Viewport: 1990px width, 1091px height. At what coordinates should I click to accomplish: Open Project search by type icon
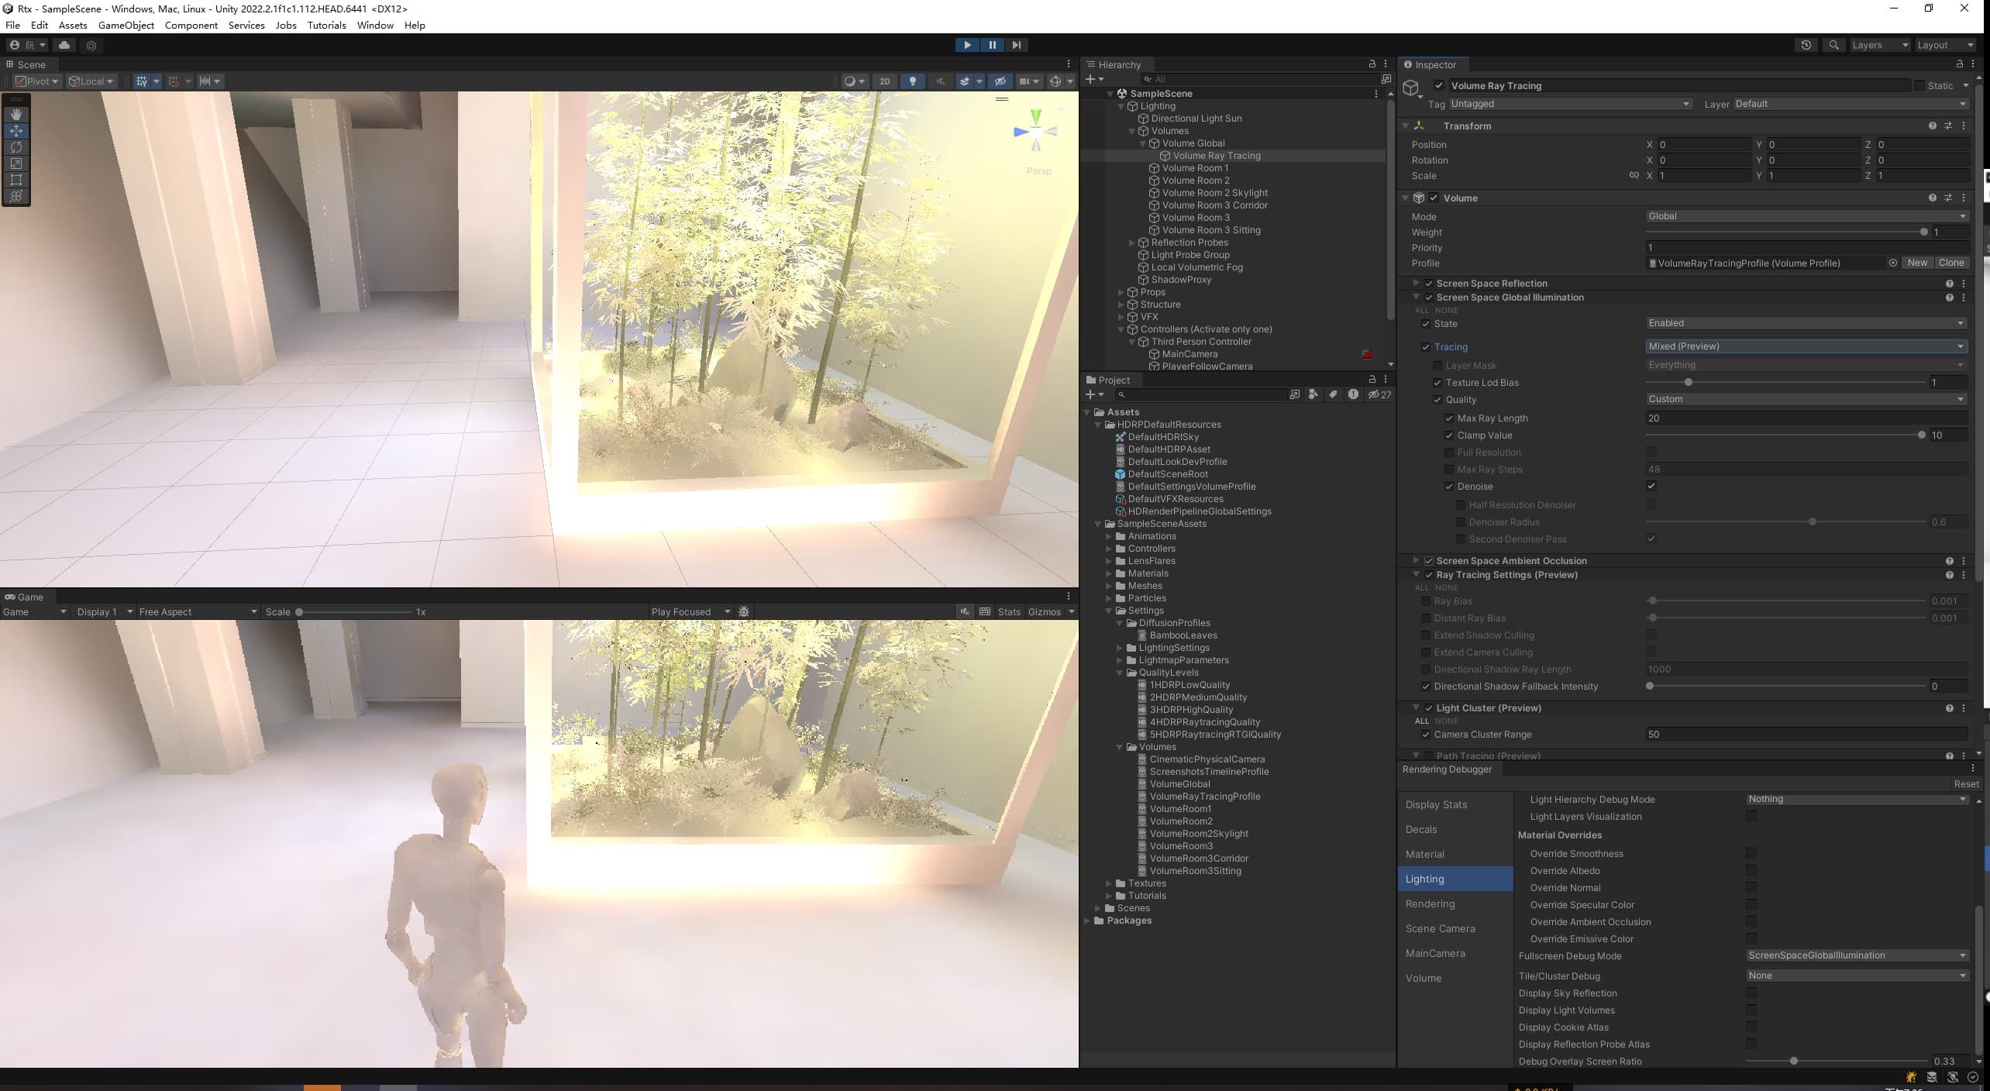(1313, 394)
